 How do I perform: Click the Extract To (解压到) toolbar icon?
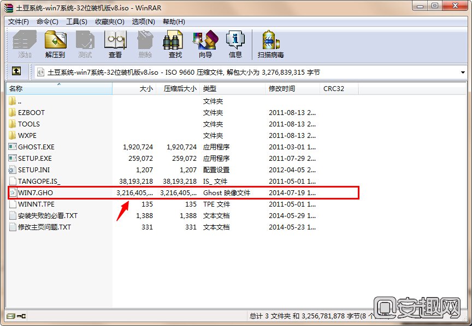coord(55,44)
